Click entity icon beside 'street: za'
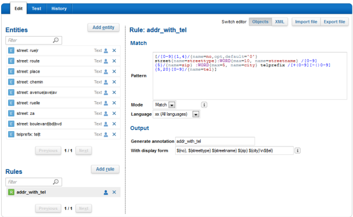This screenshot has width=353, height=217. coord(11,114)
